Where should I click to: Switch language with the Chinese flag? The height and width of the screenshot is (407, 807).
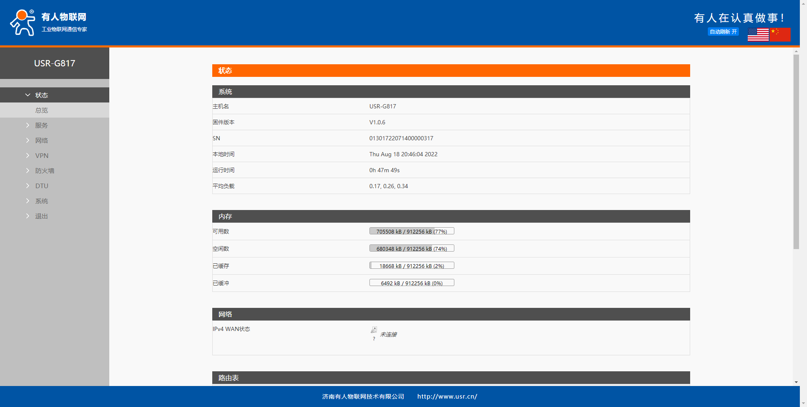(x=780, y=34)
